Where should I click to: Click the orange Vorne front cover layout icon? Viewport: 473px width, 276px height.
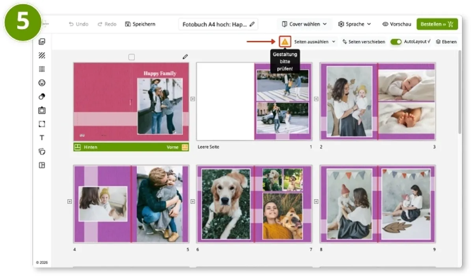tap(184, 147)
